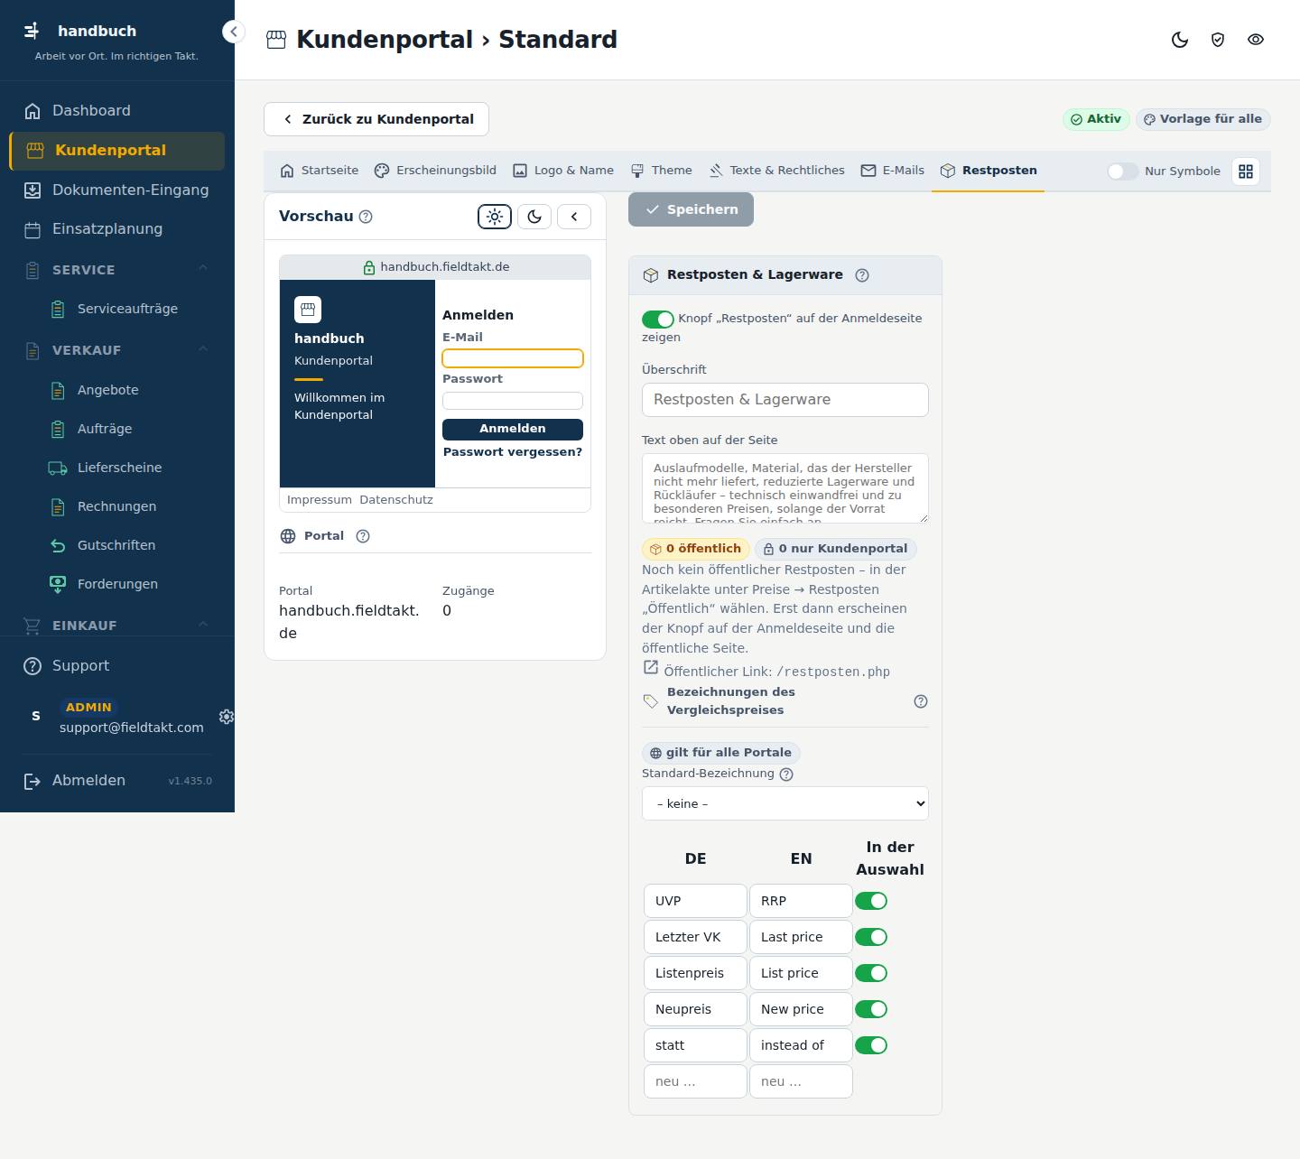Click the Anmelden button in the preview
Viewport: 1300px width, 1159px height.
[513, 429]
